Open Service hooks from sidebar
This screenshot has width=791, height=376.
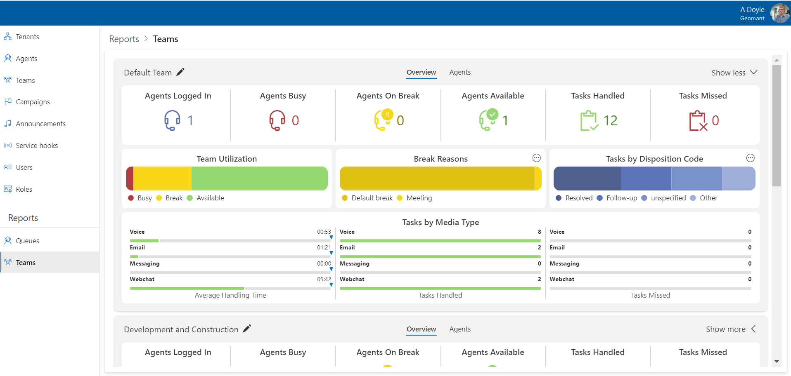tap(36, 146)
